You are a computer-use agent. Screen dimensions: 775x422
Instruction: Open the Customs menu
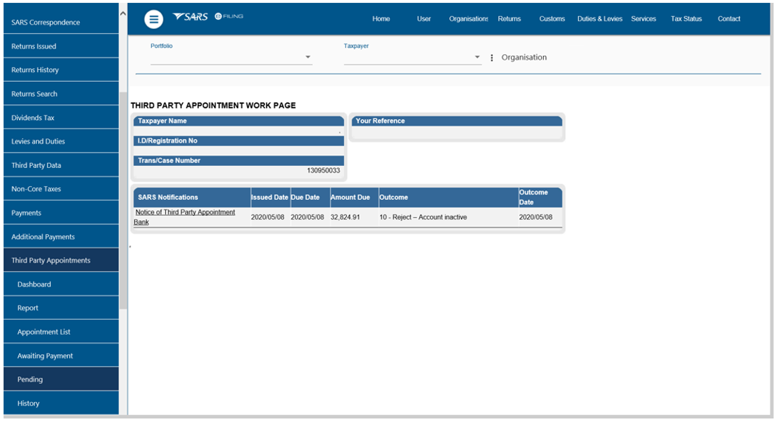[x=552, y=19]
